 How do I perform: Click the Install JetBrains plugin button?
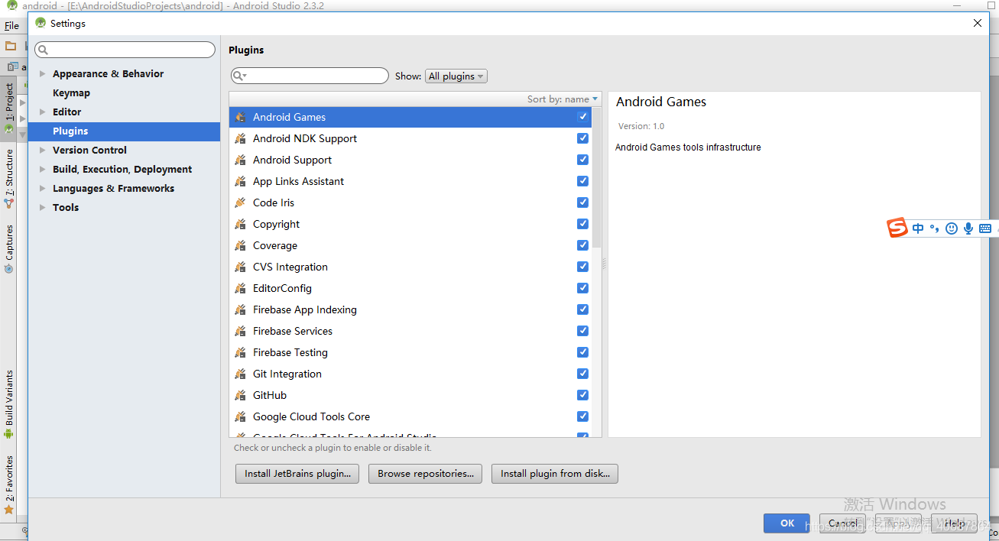pyautogui.click(x=297, y=474)
